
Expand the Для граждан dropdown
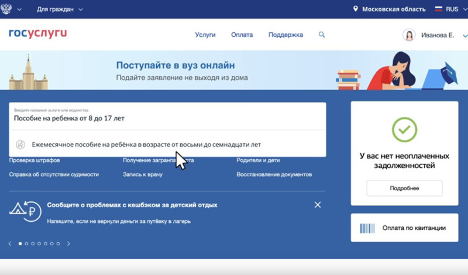click(x=60, y=9)
